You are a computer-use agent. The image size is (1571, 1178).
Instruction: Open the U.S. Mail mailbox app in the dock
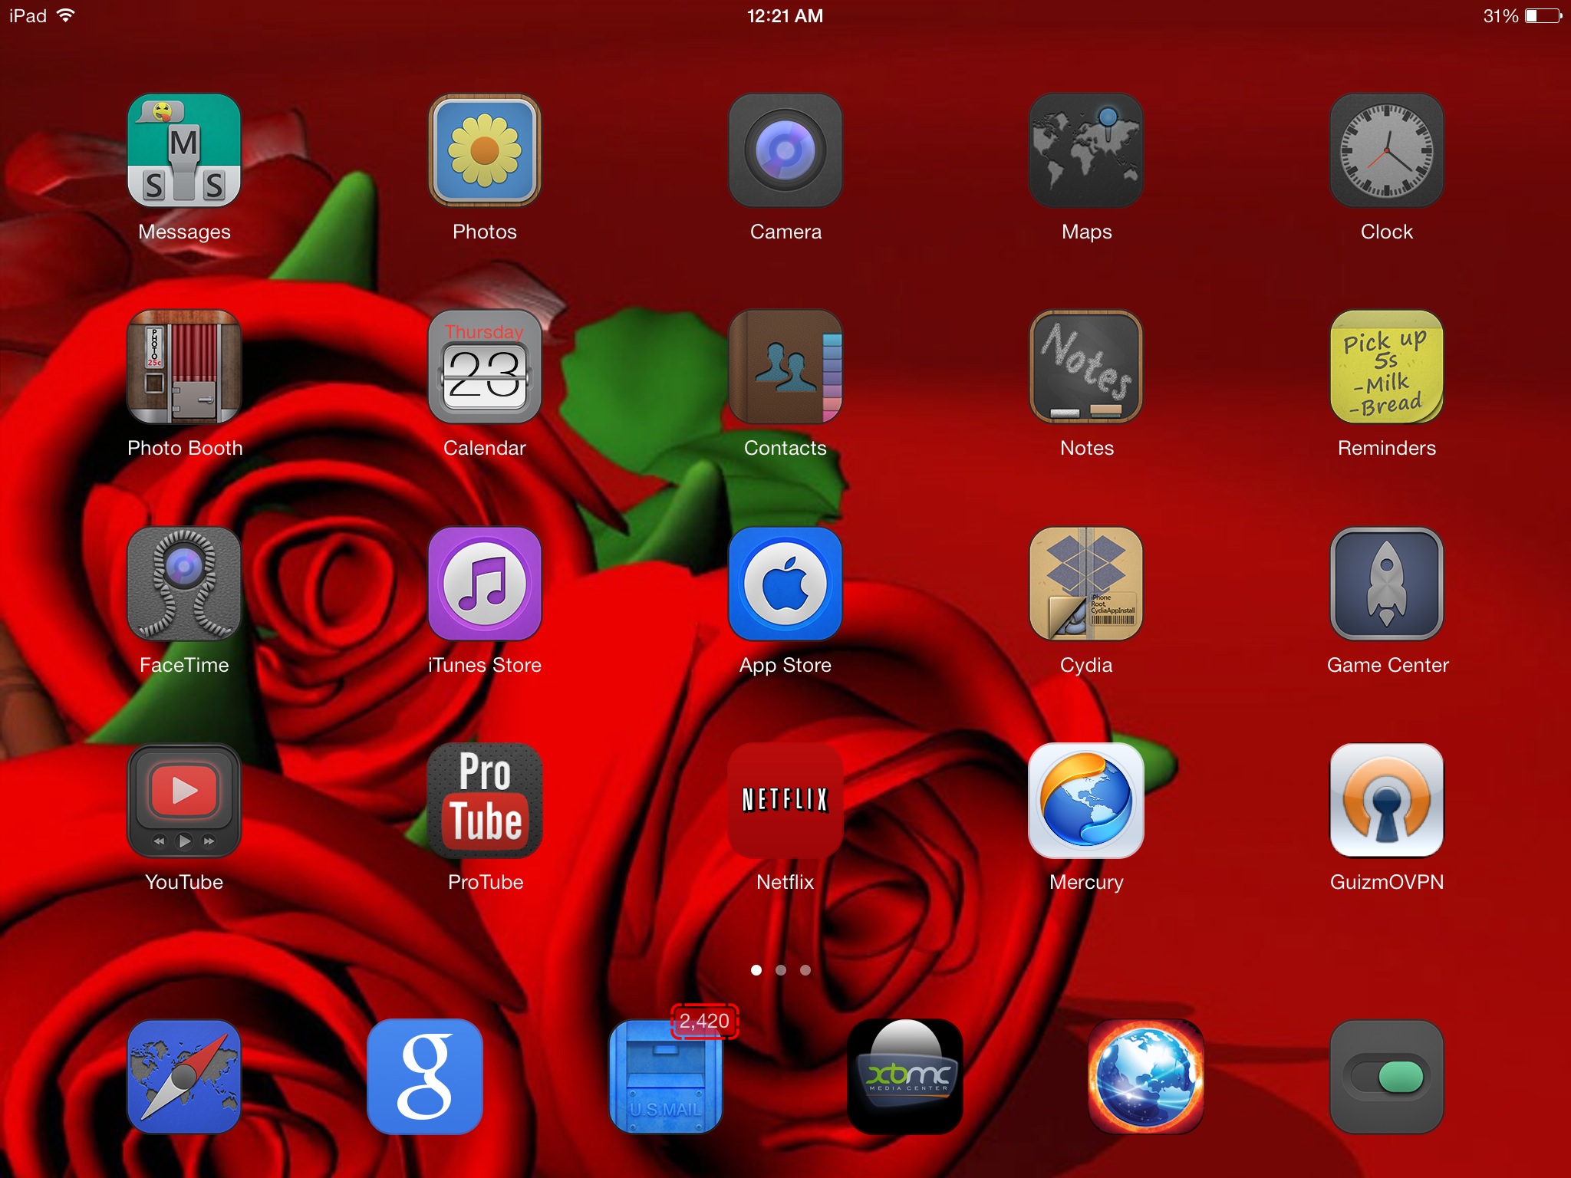coord(666,1077)
